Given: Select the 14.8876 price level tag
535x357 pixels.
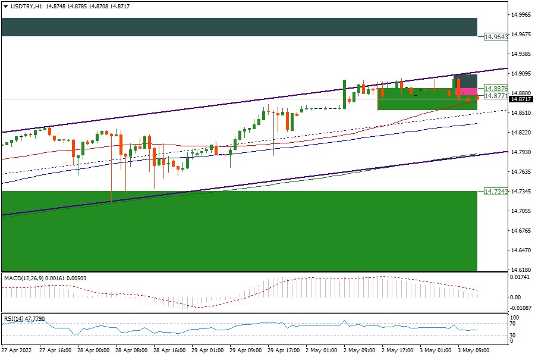Looking at the screenshot, I should (496, 88).
